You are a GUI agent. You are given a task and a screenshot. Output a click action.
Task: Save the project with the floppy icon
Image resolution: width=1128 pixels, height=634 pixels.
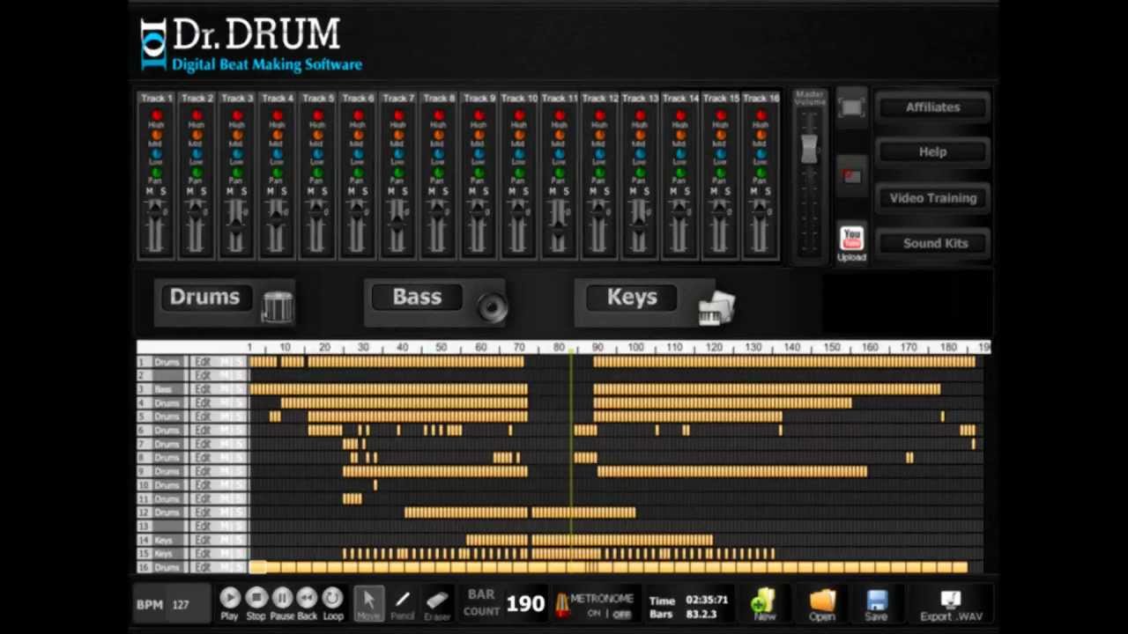coord(876,606)
